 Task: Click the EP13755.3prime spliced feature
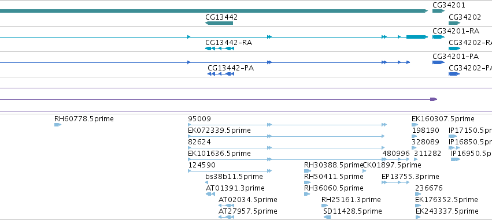click(395, 182)
